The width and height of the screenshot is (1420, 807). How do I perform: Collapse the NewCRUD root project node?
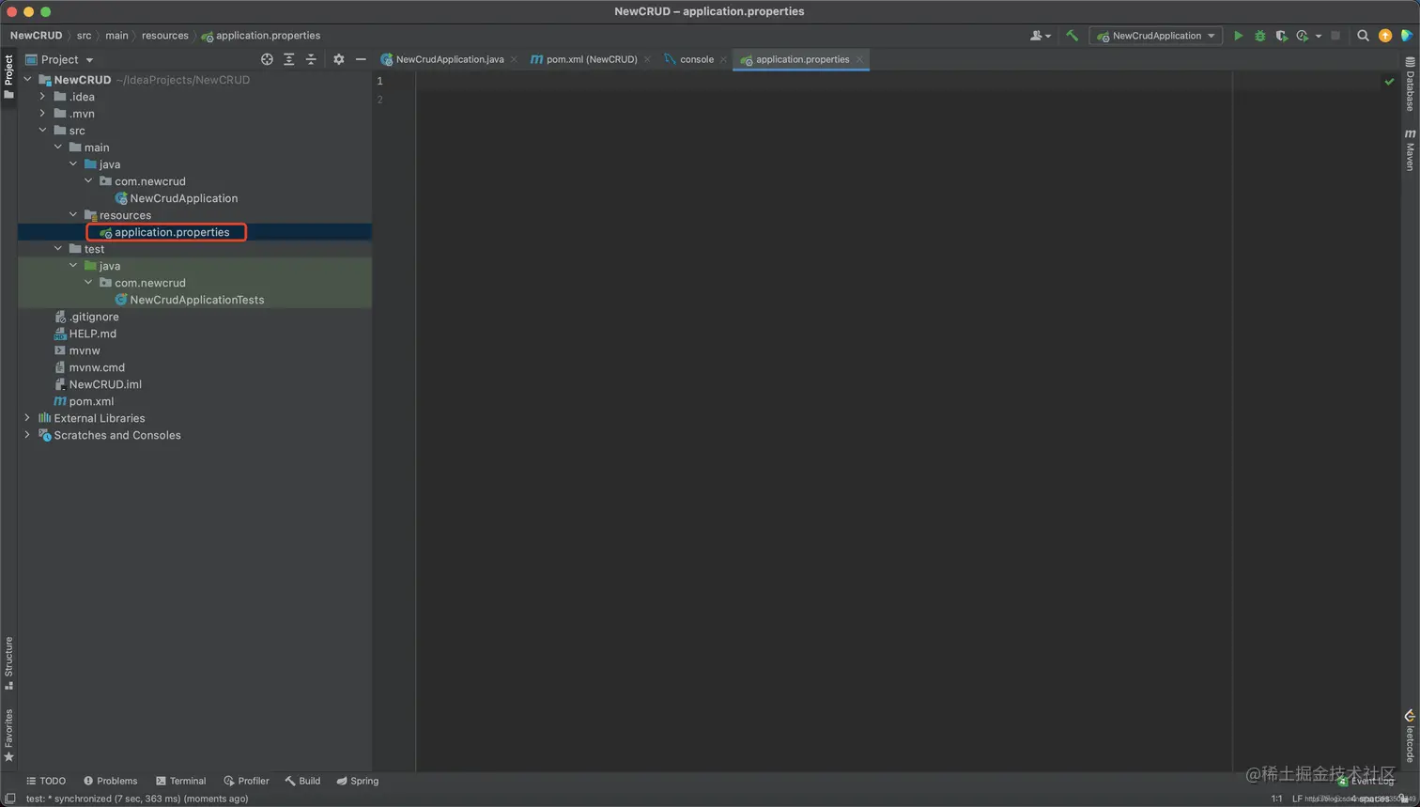tap(27, 80)
